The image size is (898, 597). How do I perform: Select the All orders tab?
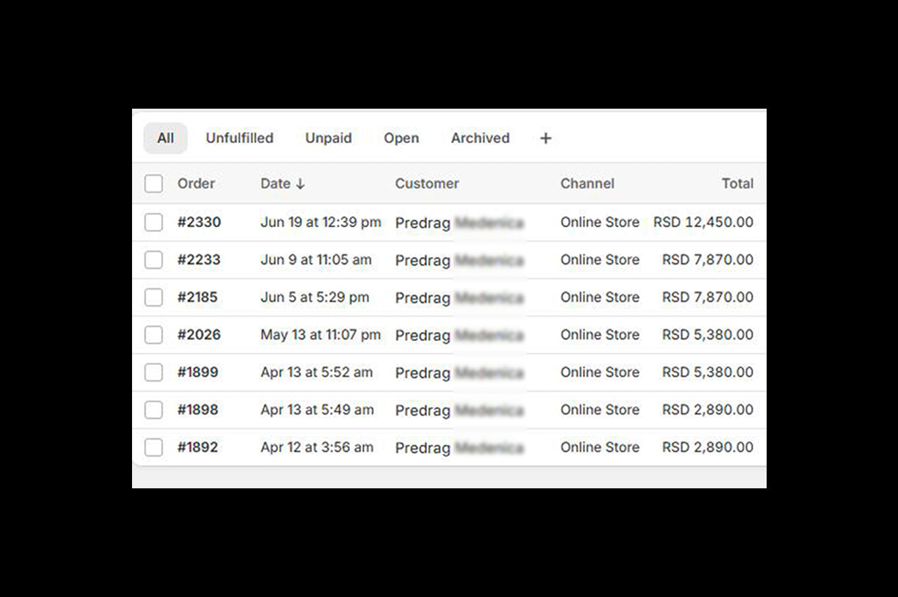pos(165,138)
